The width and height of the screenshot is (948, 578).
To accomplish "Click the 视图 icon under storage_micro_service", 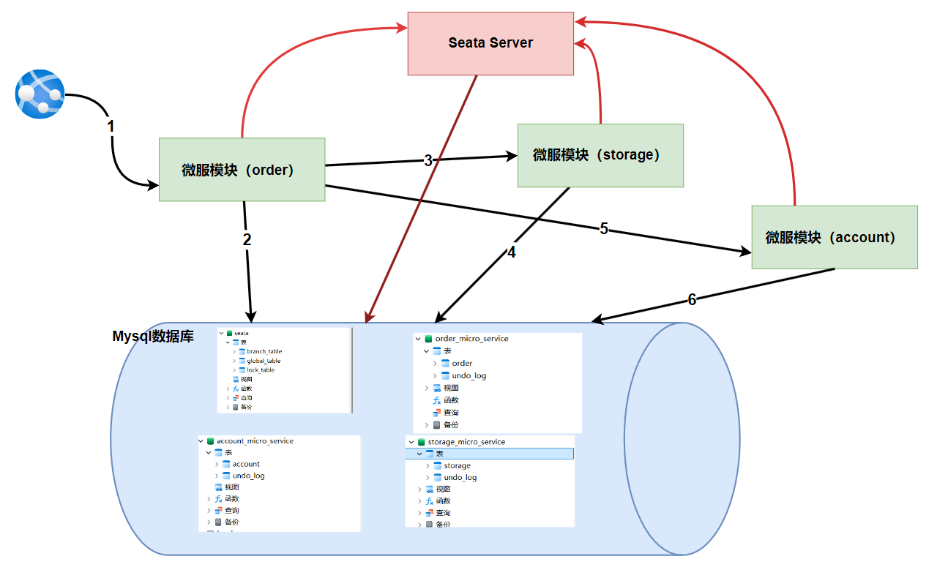I will (x=429, y=489).
